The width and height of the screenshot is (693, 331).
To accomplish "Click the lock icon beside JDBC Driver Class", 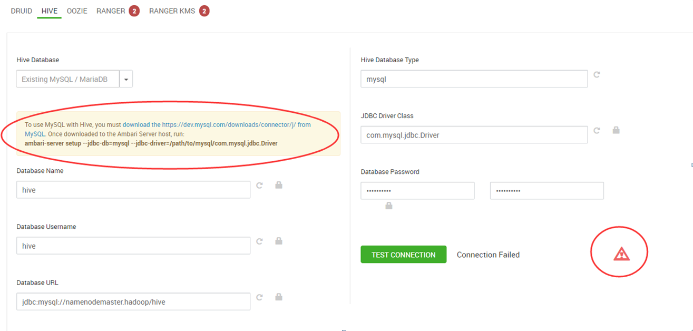I will [x=616, y=130].
